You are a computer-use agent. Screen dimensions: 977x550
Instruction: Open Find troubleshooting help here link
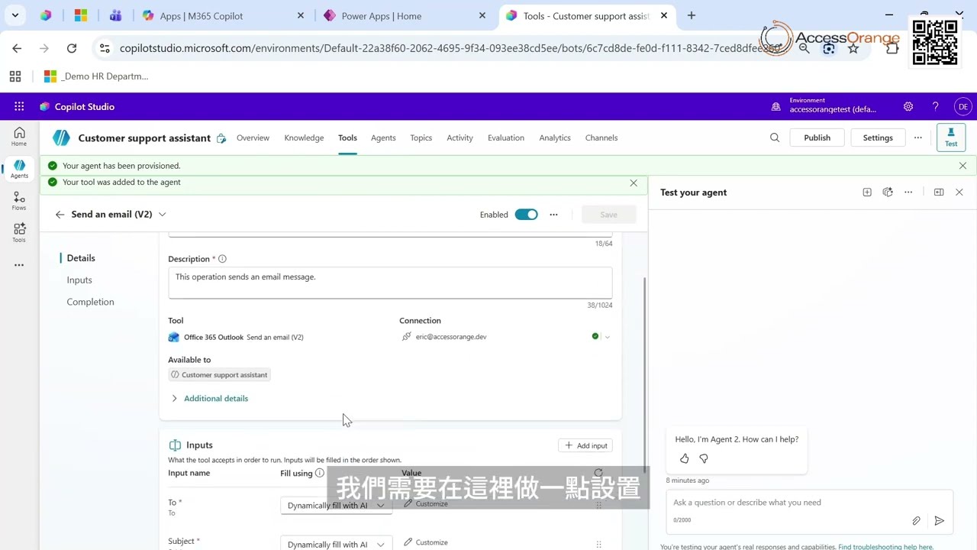[x=885, y=547]
